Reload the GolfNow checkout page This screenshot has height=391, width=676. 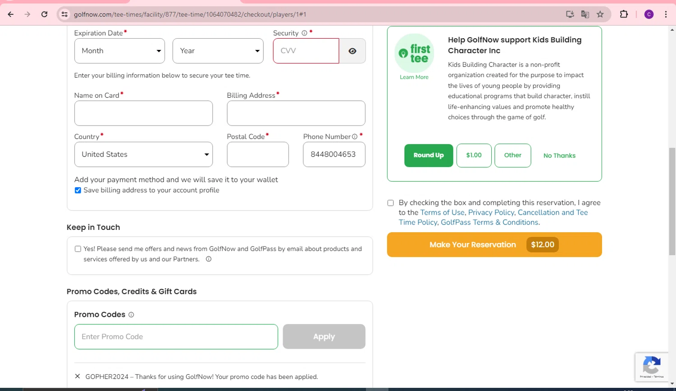point(44,14)
